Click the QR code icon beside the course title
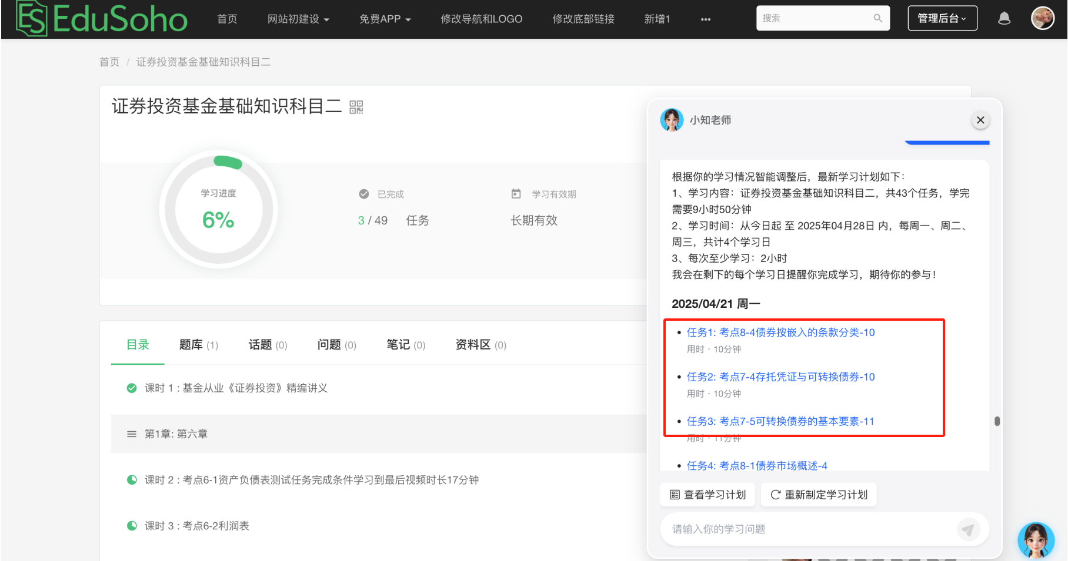The width and height of the screenshot is (1068, 561). click(356, 107)
